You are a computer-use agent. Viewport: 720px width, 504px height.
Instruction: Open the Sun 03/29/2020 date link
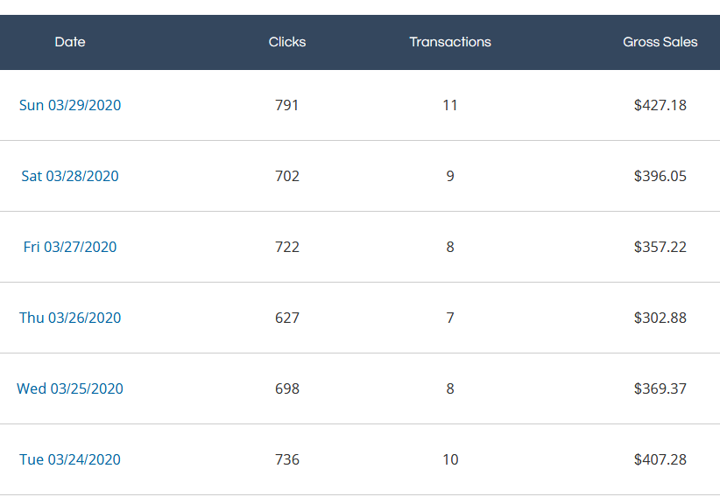click(70, 105)
